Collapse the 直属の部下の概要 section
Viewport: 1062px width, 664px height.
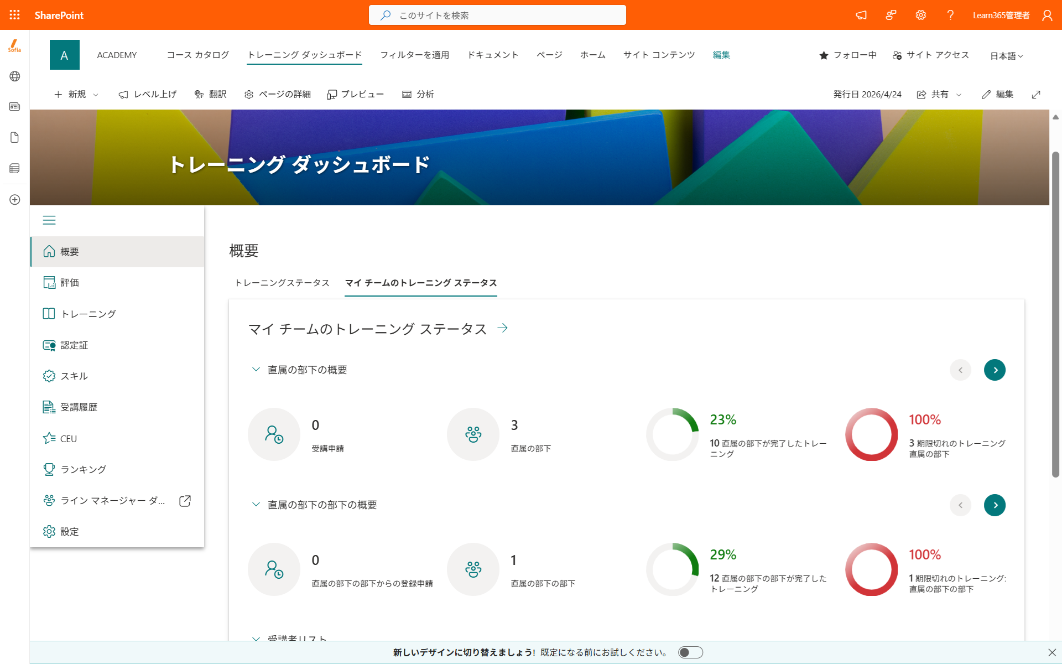click(x=256, y=370)
